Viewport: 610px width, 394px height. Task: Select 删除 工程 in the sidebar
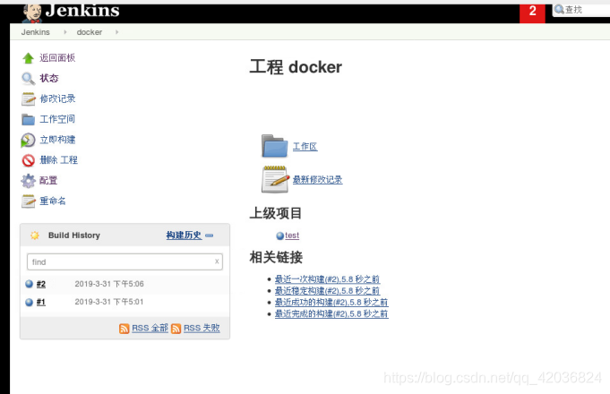58,160
